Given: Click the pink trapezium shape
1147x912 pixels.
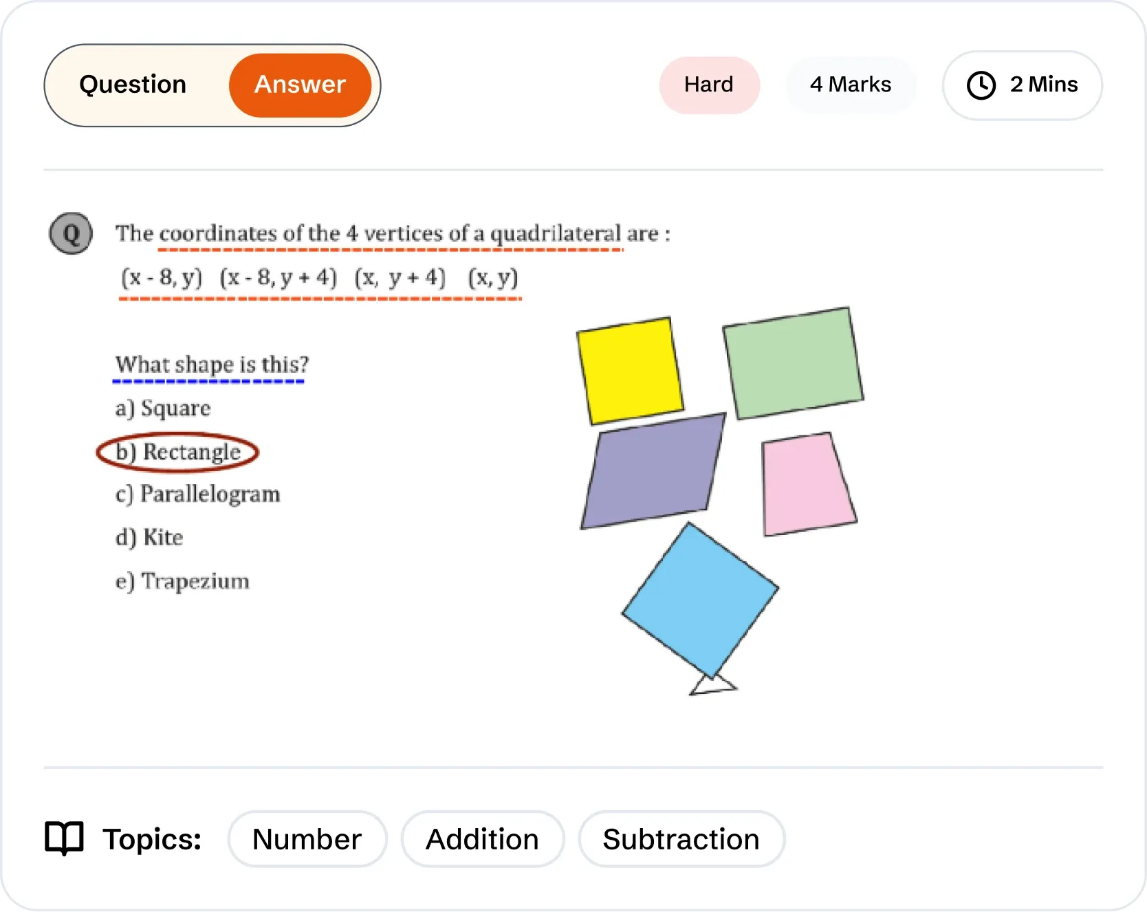Looking at the screenshot, I should [807, 484].
